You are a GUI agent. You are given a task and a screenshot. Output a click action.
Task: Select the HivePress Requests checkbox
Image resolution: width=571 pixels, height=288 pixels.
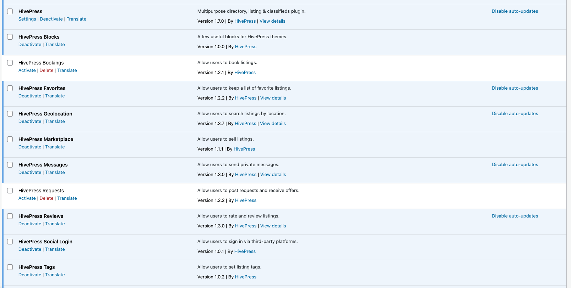(x=10, y=191)
